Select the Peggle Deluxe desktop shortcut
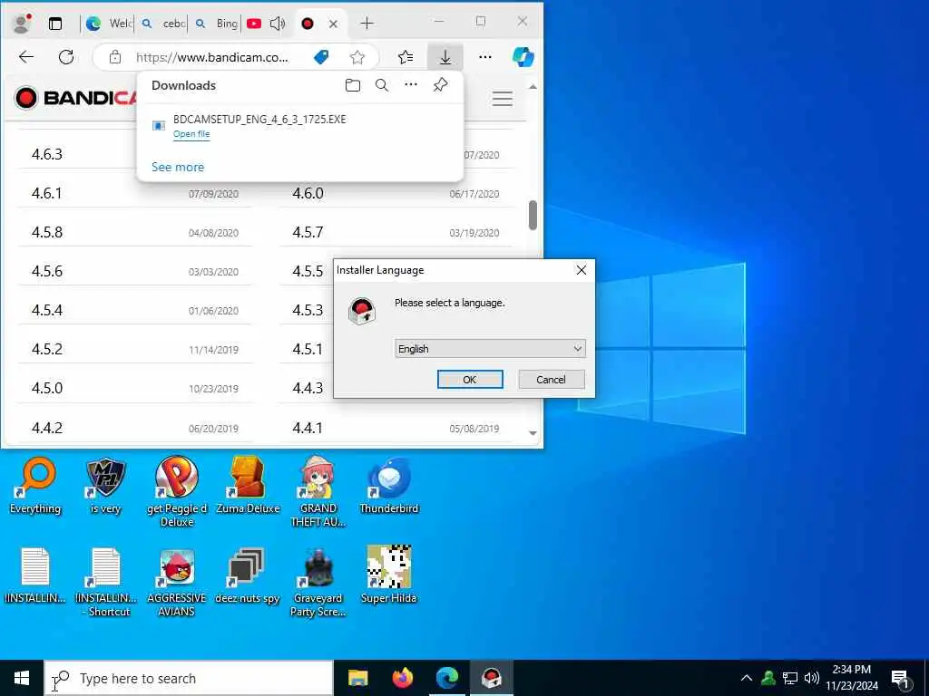Screen dimensions: 929x696 pos(177,491)
